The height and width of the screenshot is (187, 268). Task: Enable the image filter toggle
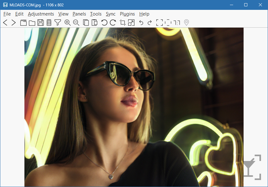coord(58,23)
